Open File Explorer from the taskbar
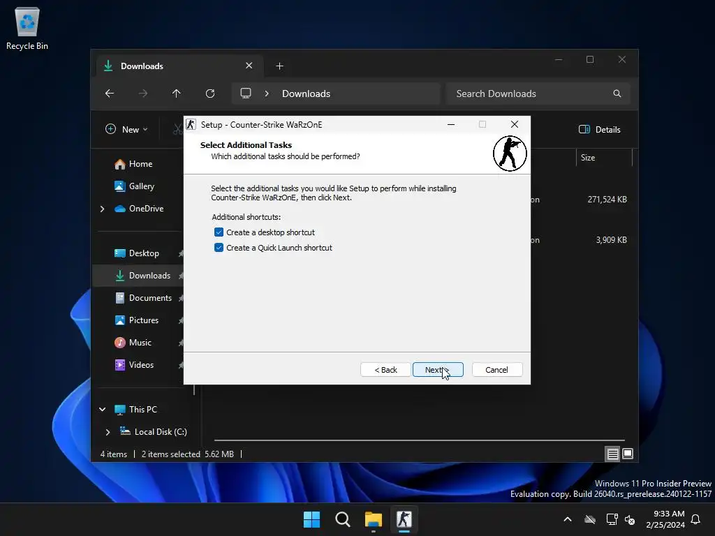Viewport: 715px width, 536px height. [x=374, y=519]
